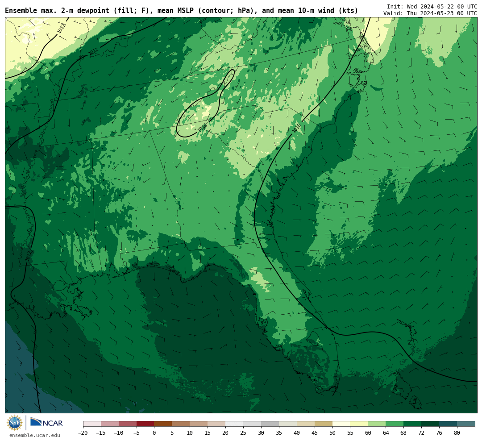Pick the tan swatch between 45 and 50
This screenshot has height=441, width=482.
click(x=324, y=424)
